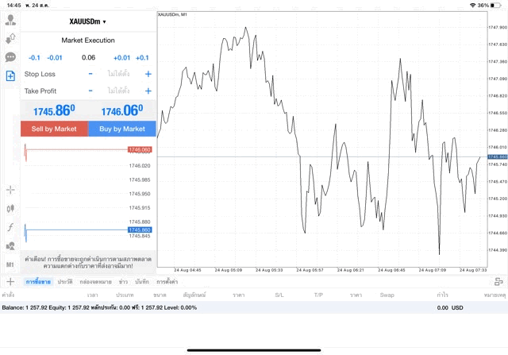
Task: Open the indicators function icon
Action: (x=10, y=227)
